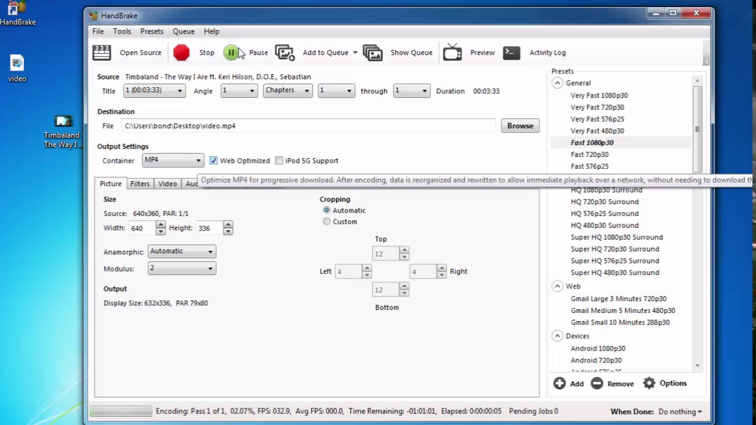Click the Activity Log label
The image size is (756, 425).
548,53
